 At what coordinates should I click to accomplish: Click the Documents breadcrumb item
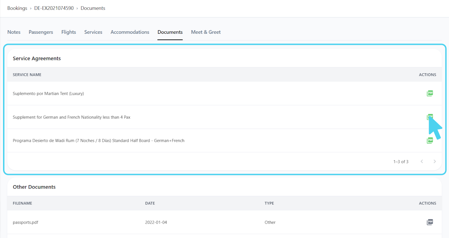tap(93, 8)
